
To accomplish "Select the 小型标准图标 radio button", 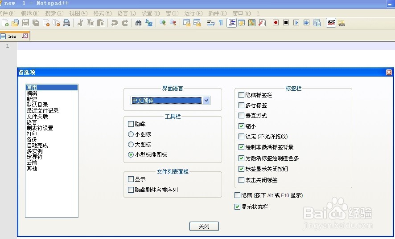I will pos(131,155).
